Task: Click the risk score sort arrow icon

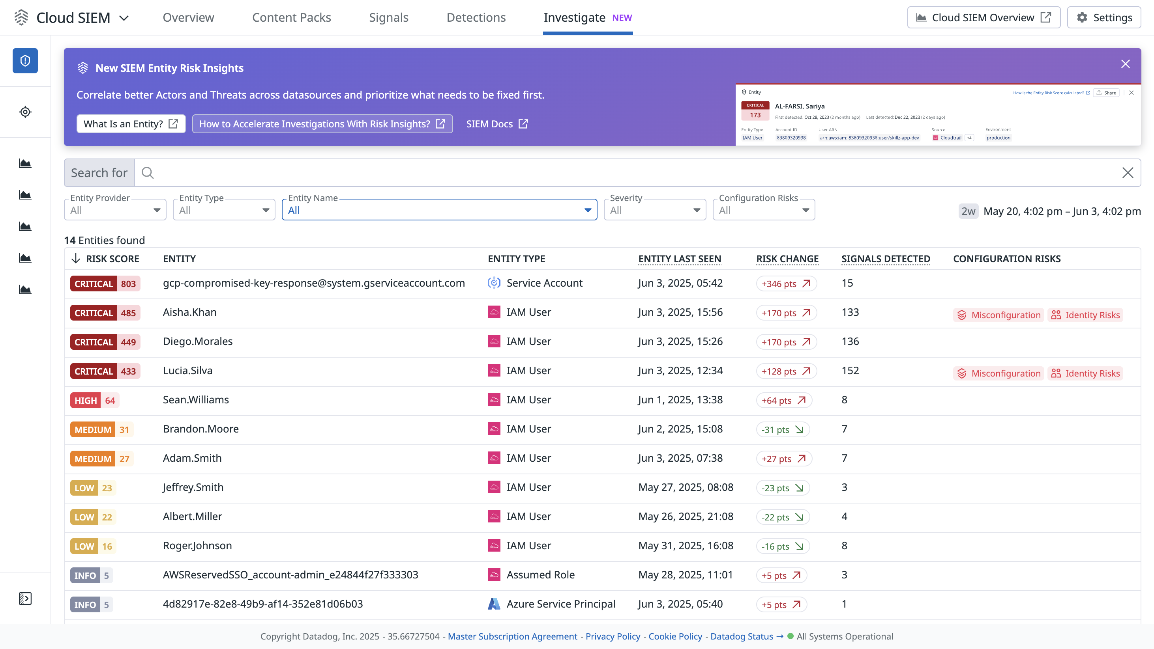Action: coord(76,258)
